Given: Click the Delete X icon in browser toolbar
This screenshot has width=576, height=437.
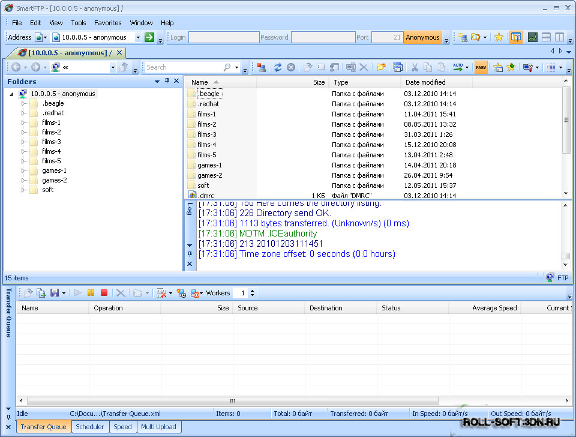Looking at the screenshot, I should pos(364,67).
